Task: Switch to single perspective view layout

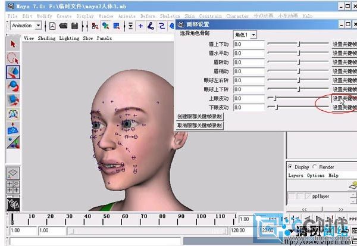Action: pyautogui.click(x=13, y=173)
